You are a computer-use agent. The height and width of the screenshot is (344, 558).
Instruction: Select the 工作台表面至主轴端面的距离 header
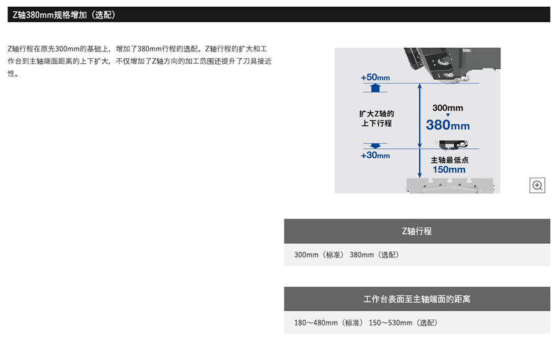pyautogui.click(x=417, y=299)
